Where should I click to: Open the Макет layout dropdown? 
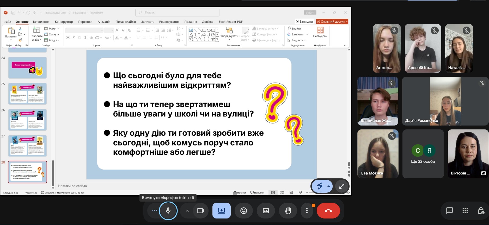52,29
